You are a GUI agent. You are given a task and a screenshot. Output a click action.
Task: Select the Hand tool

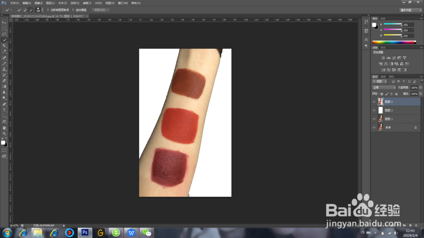4,128
